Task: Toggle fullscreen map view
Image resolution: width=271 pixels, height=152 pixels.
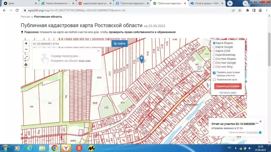Action: (x=26, y=57)
